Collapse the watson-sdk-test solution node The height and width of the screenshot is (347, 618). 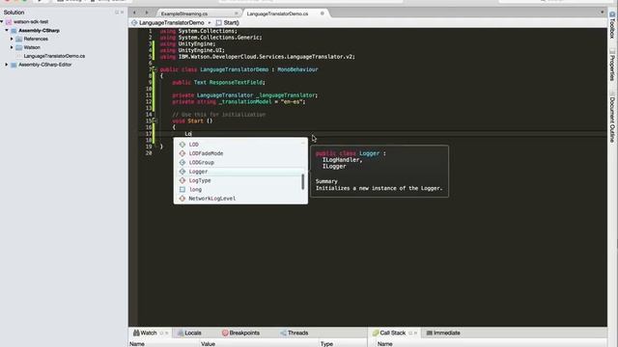(2, 21)
